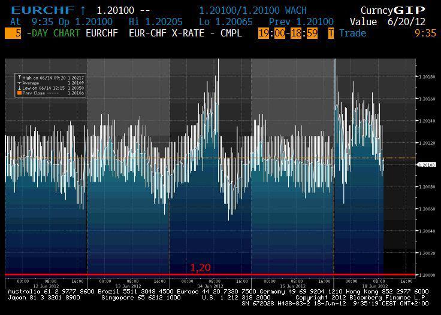The width and height of the screenshot is (441, 315).
Task: Click the Low marker icon in legend
Action: (x=18, y=88)
